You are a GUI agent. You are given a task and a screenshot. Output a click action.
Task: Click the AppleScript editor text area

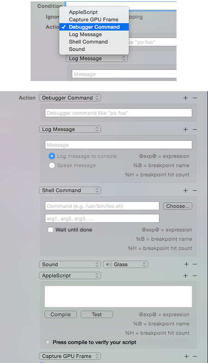(x=119, y=296)
